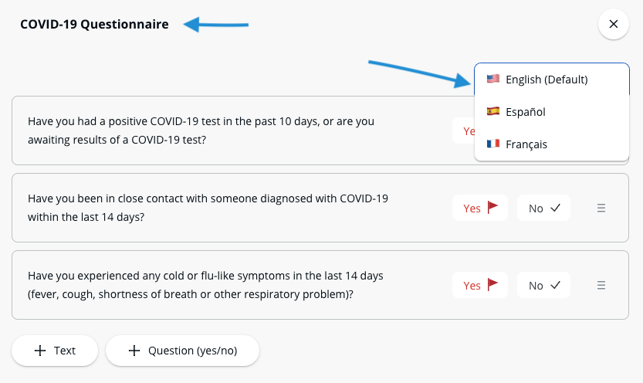Pick Français from the language list
The width and height of the screenshot is (643, 383).
(526, 144)
